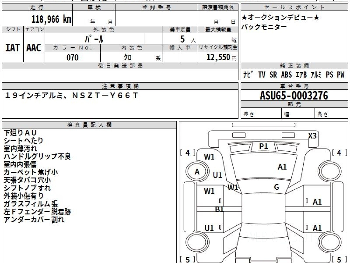350x263 pixels.
Task: Click the エアB equipment code
Action: 301,75
